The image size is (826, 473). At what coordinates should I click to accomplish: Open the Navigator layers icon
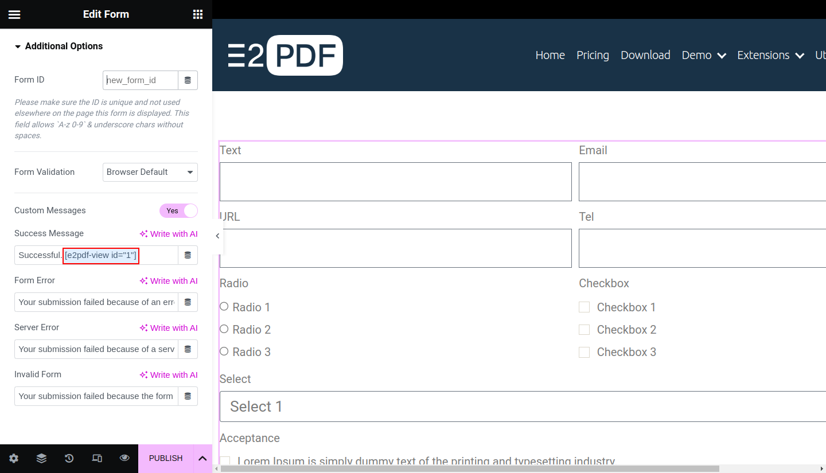click(x=41, y=458)
